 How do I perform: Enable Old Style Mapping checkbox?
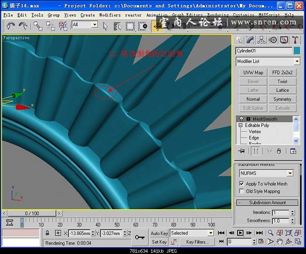[x=241, y=191]
